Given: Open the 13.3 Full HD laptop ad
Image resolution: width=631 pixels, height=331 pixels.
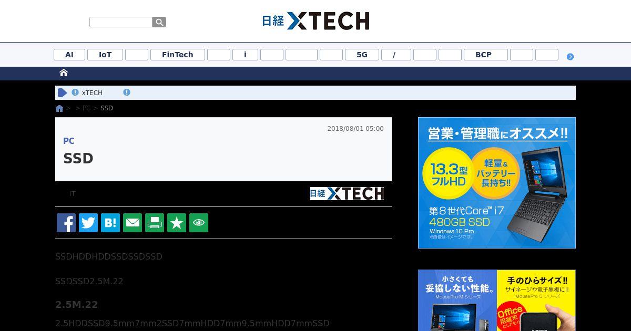Looking at the screenshot, I should tap(497, 183).
